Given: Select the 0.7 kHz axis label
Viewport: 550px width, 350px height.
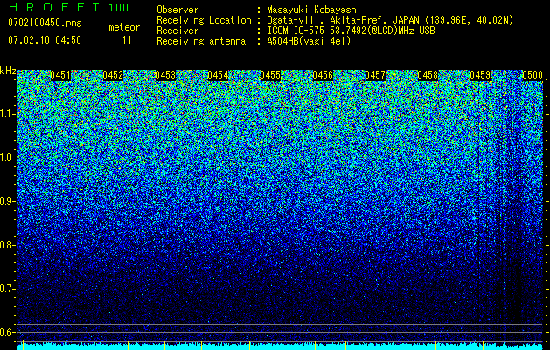Looking at the screenshot, I should tap(6, 289).
